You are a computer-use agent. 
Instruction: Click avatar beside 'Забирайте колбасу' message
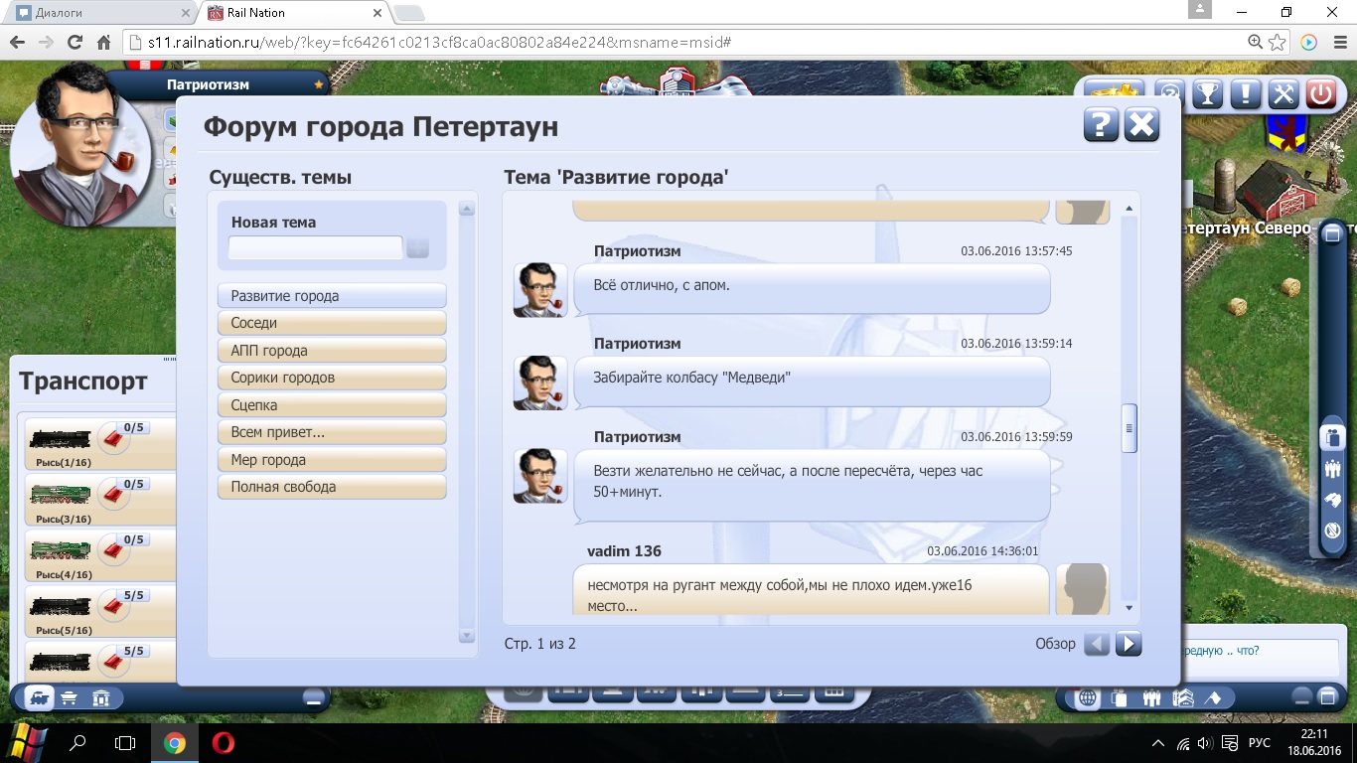(540, 382)
